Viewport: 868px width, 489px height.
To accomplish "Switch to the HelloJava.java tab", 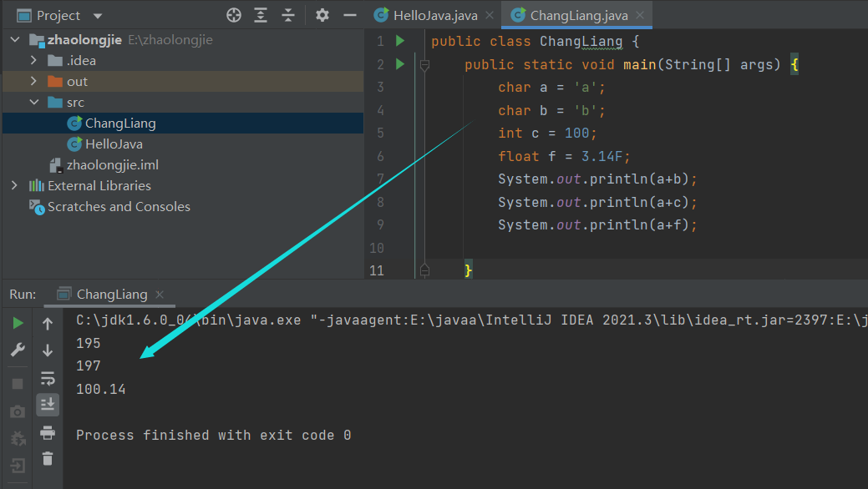I will pos(434,16).
